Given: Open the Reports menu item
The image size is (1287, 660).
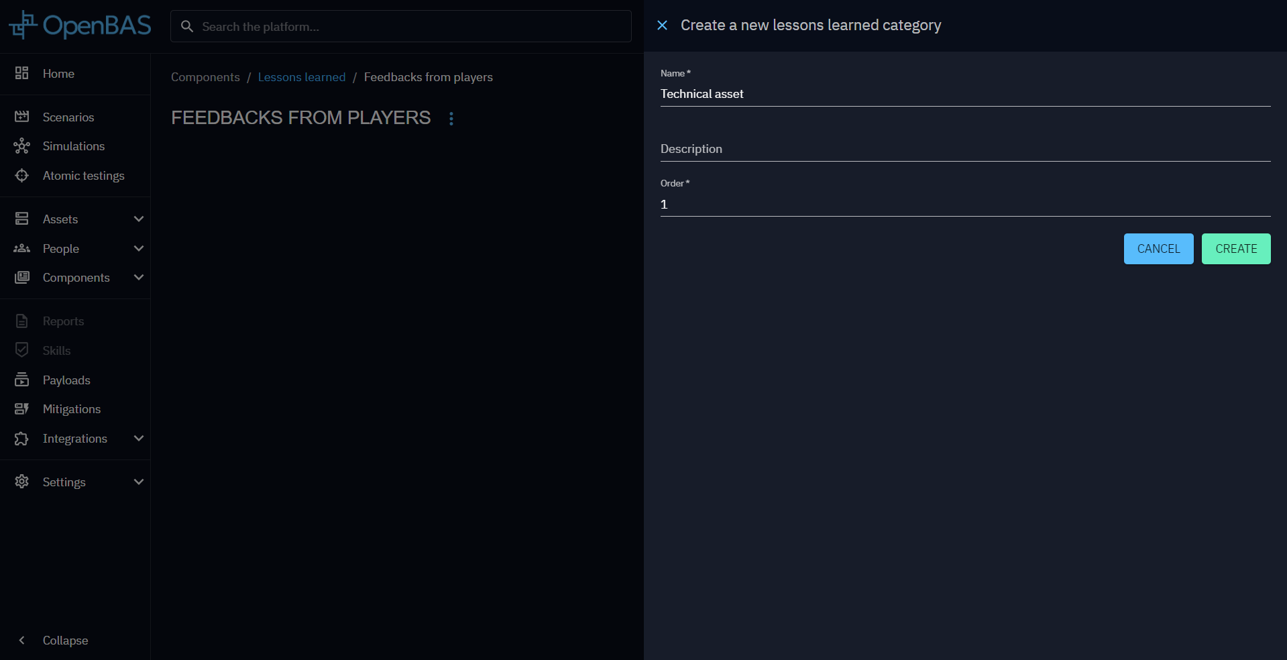Looking at the screenshot, I should click(x=63, y=321).
